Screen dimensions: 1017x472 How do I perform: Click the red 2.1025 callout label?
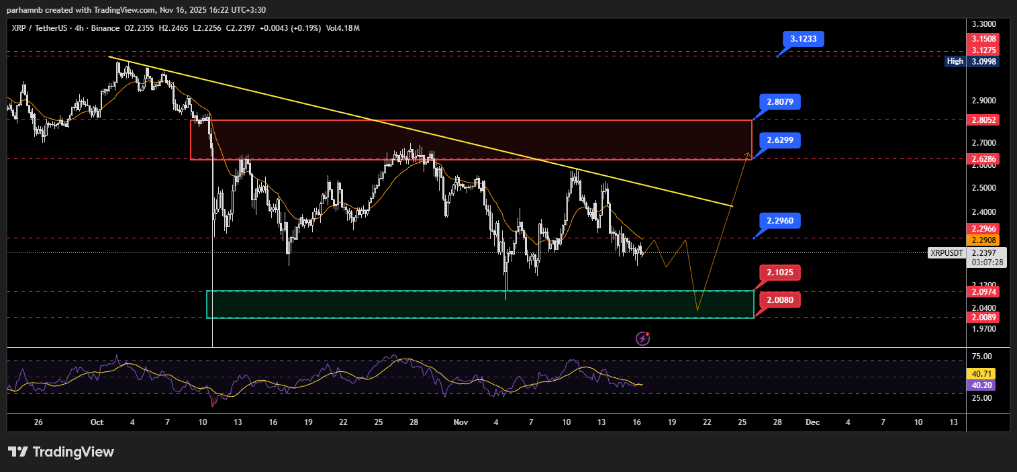(780, 273)
